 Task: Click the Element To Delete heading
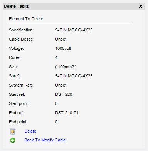[x=26, y=19]
